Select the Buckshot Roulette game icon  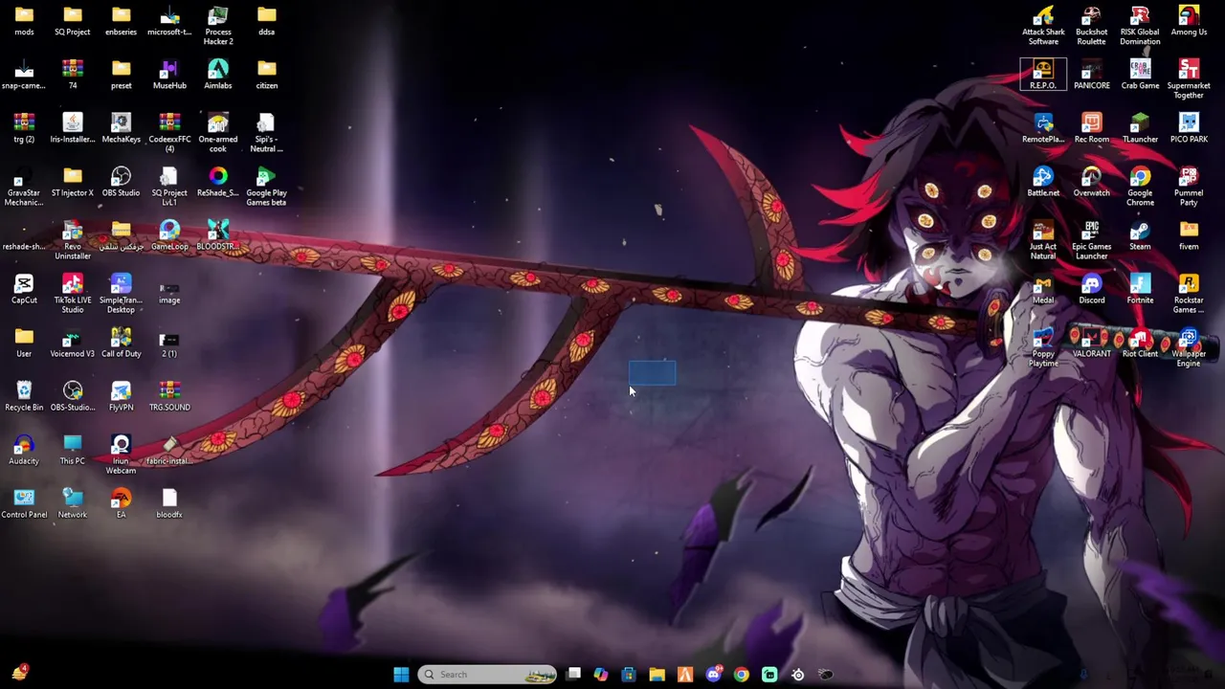[x=1091, y=25]
